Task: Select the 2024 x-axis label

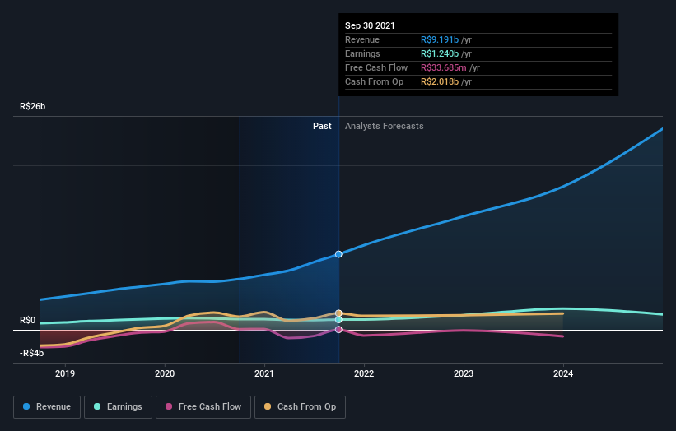Action: coord(563,373)
